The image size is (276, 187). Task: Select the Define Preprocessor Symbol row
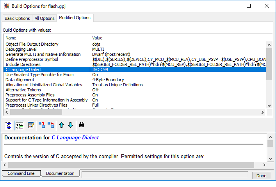tap(135, 59)
